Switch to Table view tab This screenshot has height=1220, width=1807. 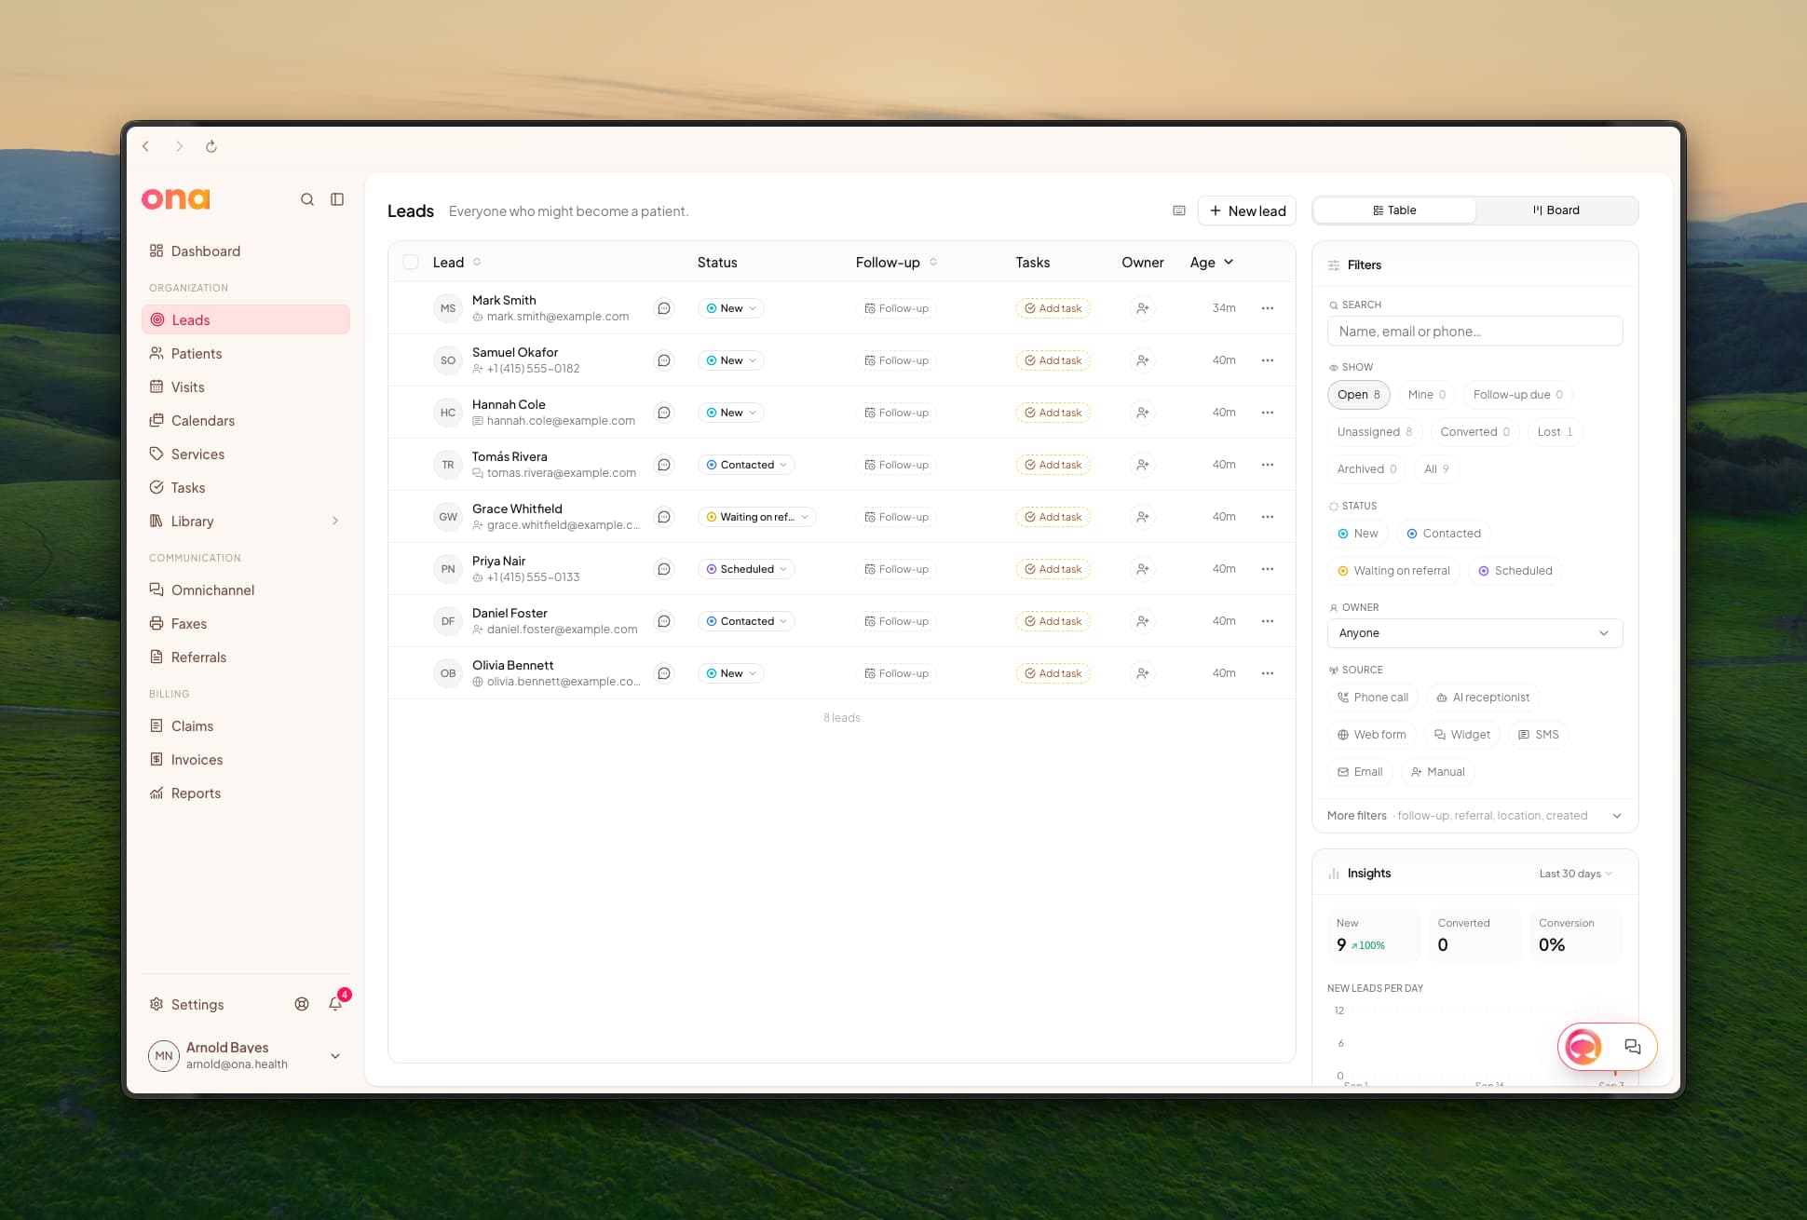pos(1394,210)
